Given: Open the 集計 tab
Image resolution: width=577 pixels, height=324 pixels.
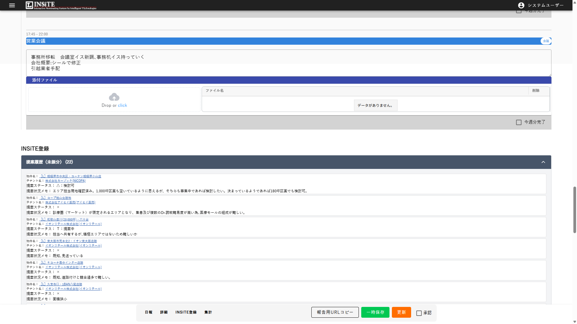Looking at the screenshot, I should pyautogui.click(x=208, y=312).
